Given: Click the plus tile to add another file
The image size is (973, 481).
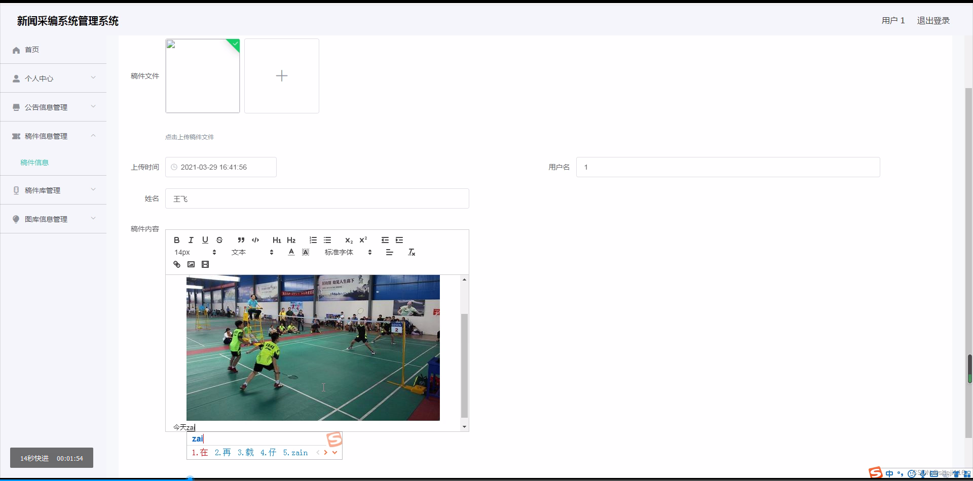Looking at the screenshot, I should [x=282, y=75].
